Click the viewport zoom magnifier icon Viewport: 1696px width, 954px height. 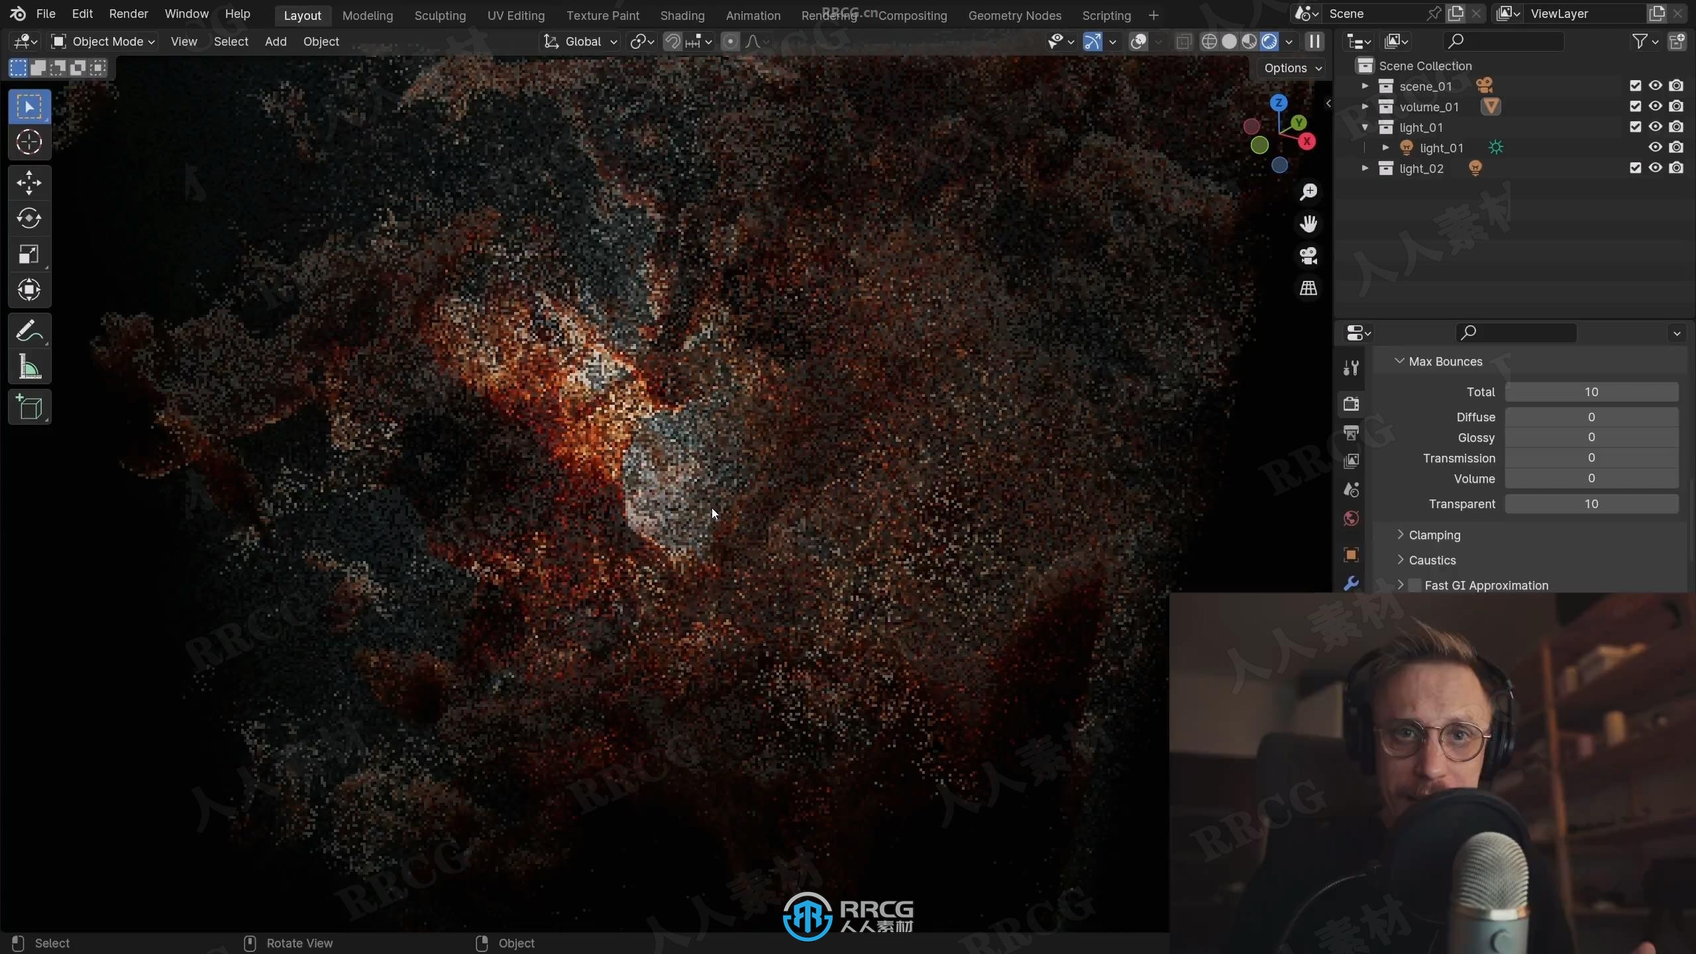1308,192
